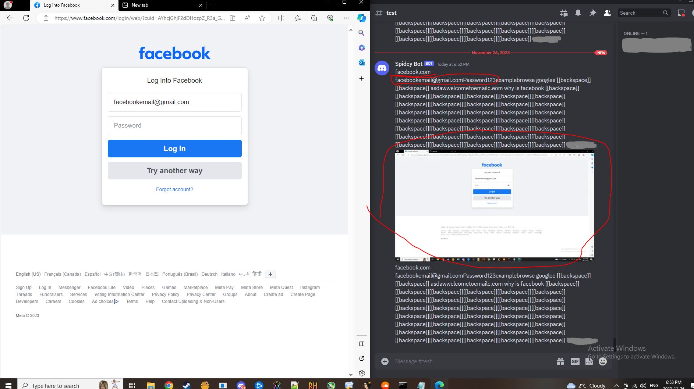The image size is (694, 389).
Task: Click Read aloud icon in address bar
Action: pyautogui.click(x=247, y=18)
